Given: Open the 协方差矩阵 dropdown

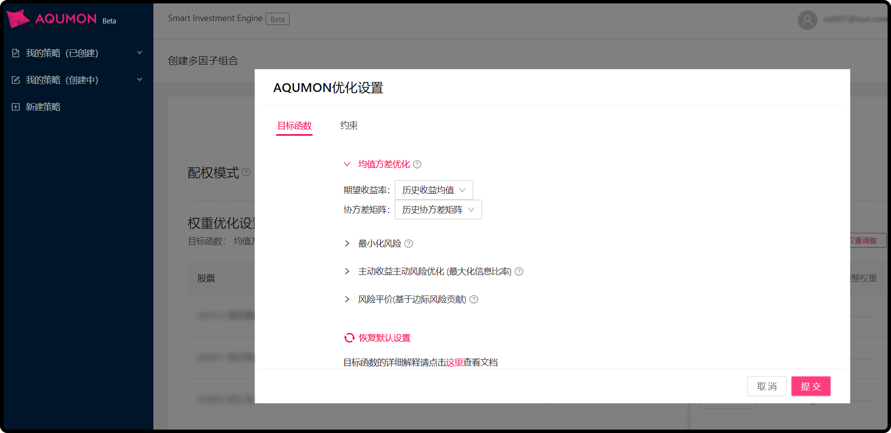Looking at the screenshot, I should (438, 209).
